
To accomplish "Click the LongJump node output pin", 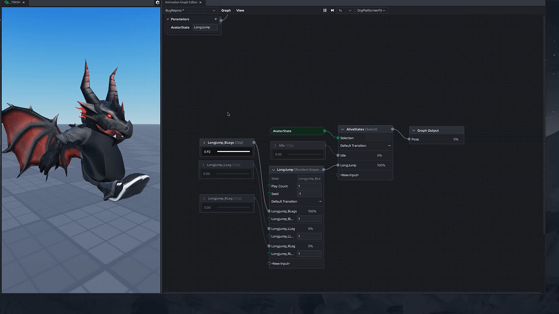I will click(x=323, y=170).
